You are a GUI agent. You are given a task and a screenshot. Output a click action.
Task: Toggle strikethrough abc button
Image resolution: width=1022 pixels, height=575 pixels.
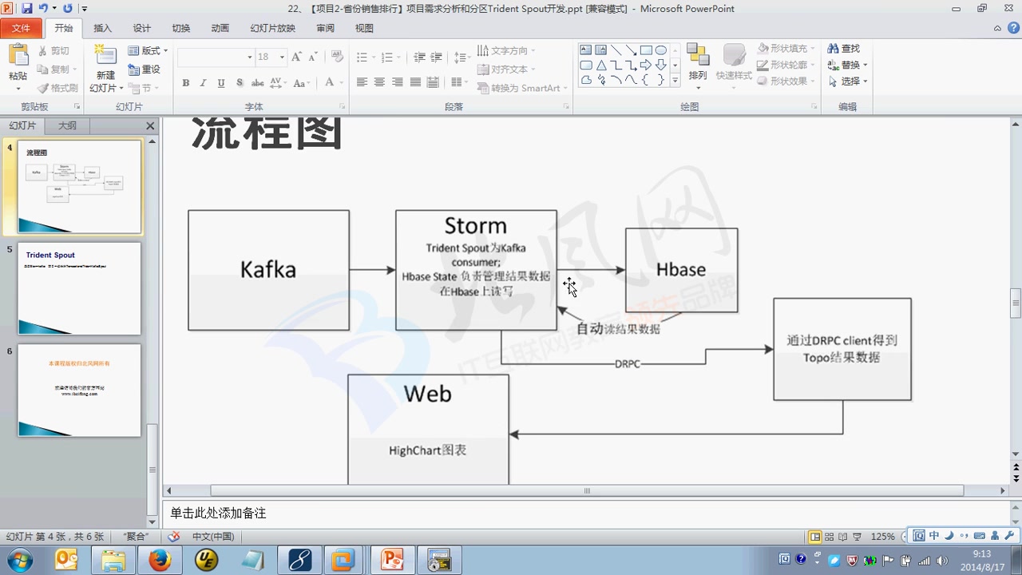[x=257, y=82]
